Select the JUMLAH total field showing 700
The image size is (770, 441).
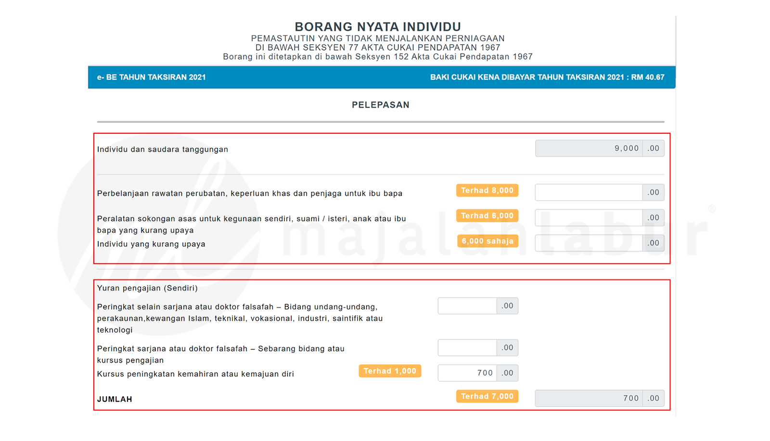pos(599,398)
